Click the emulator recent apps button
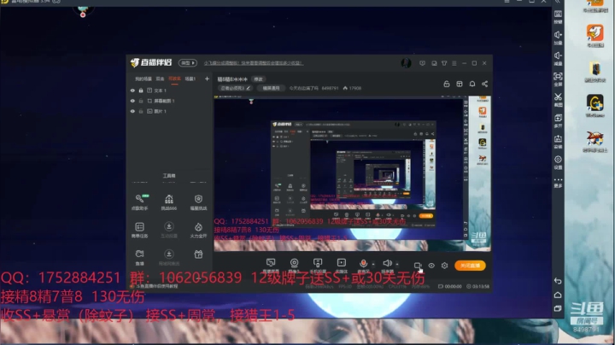615x345 pixels. coord(558,308)
